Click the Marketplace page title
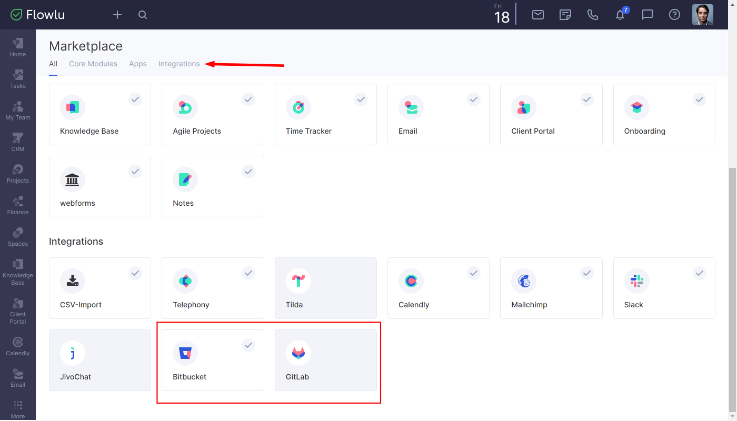The width and height of the screenshot is (737, 421). click(86, 46)
